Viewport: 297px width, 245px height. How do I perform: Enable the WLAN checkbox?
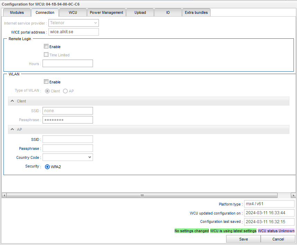[46, 82]
